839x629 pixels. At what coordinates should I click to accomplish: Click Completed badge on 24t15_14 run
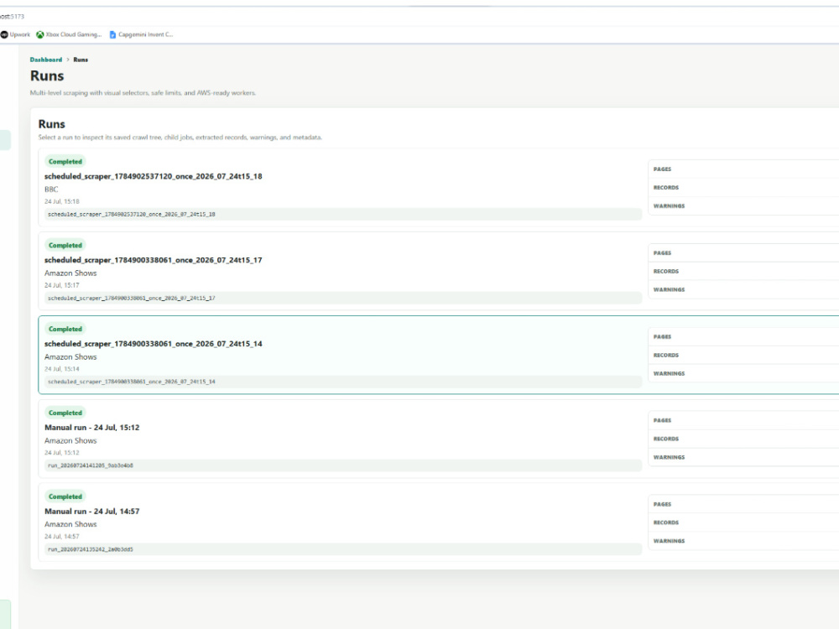tap(65, 329)
